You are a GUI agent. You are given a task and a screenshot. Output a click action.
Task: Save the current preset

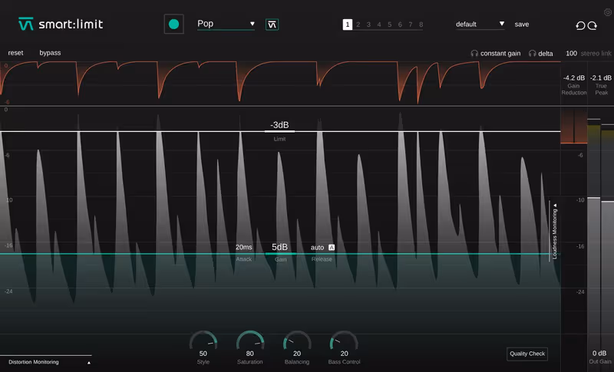[x=522, y=25]
